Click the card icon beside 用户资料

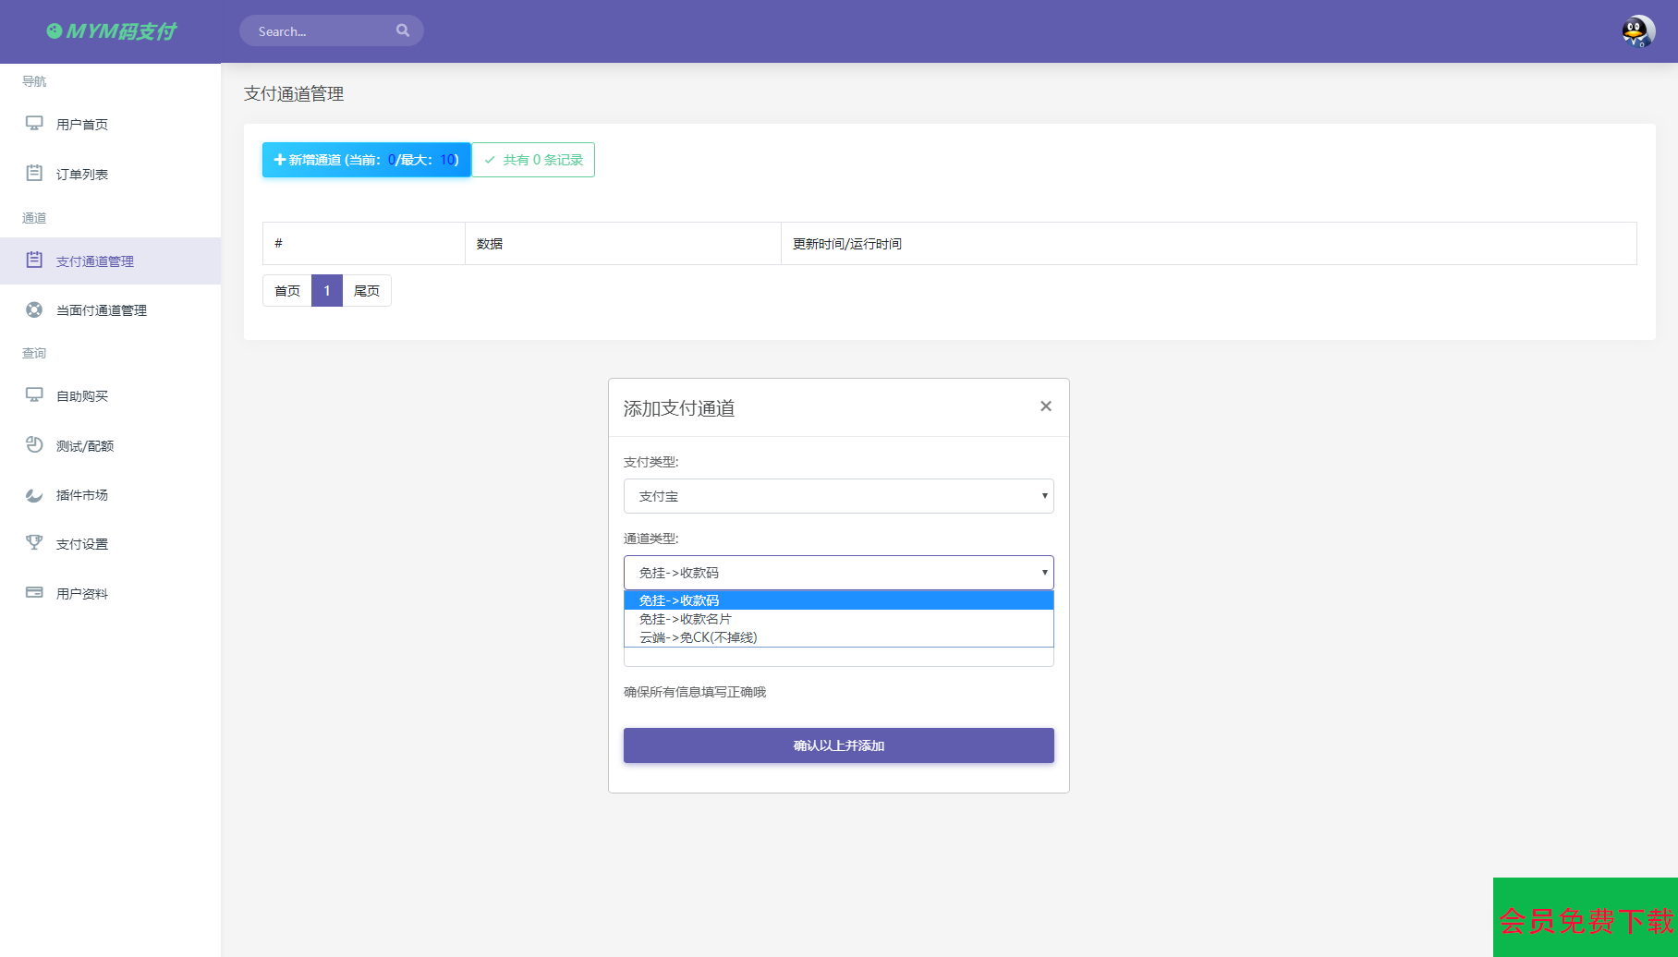34,592
